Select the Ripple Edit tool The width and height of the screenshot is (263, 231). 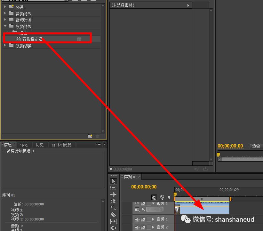[113, 194]
